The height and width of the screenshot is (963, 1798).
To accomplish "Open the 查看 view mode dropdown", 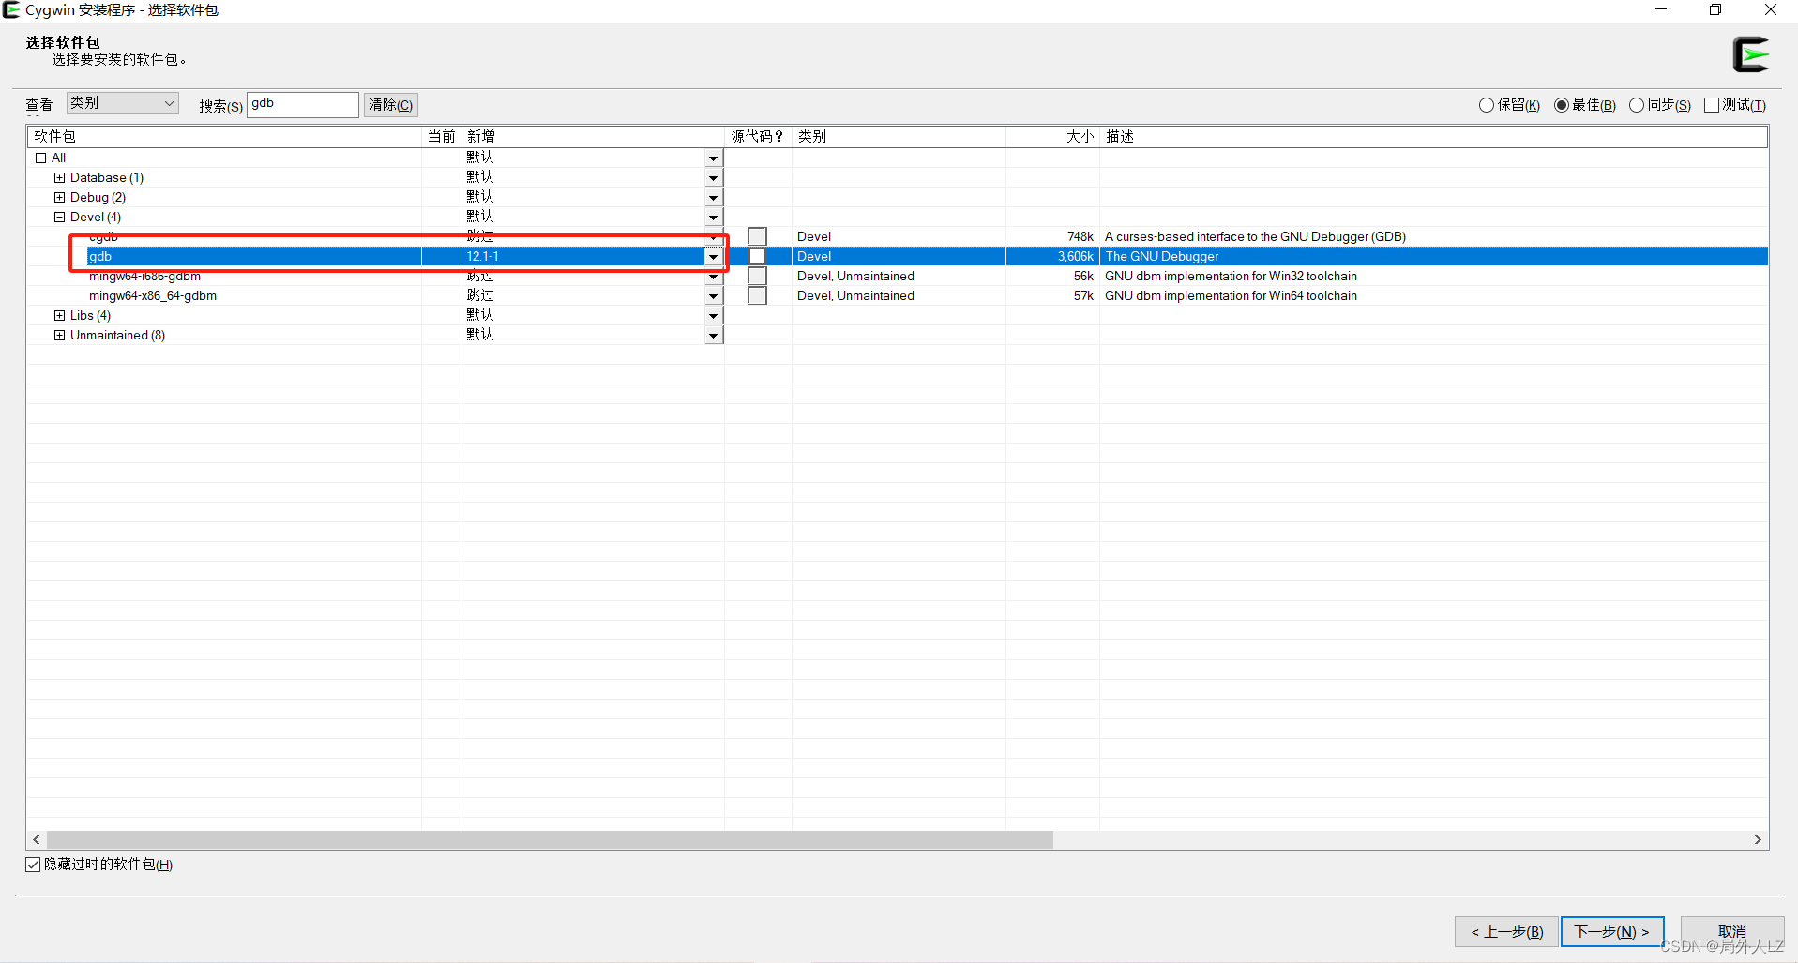I will pyautogui.click(x=122, y=103).
